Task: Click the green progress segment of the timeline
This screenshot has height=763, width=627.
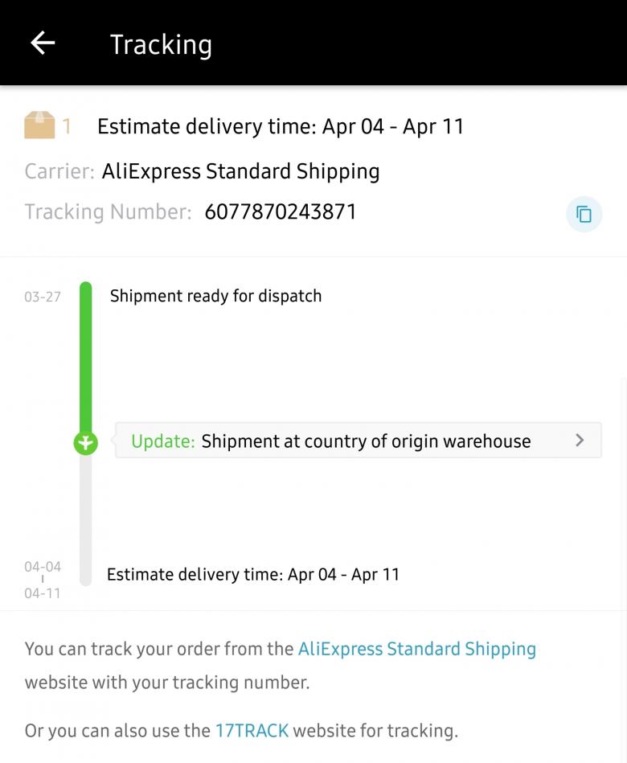Action: point(86,354)
